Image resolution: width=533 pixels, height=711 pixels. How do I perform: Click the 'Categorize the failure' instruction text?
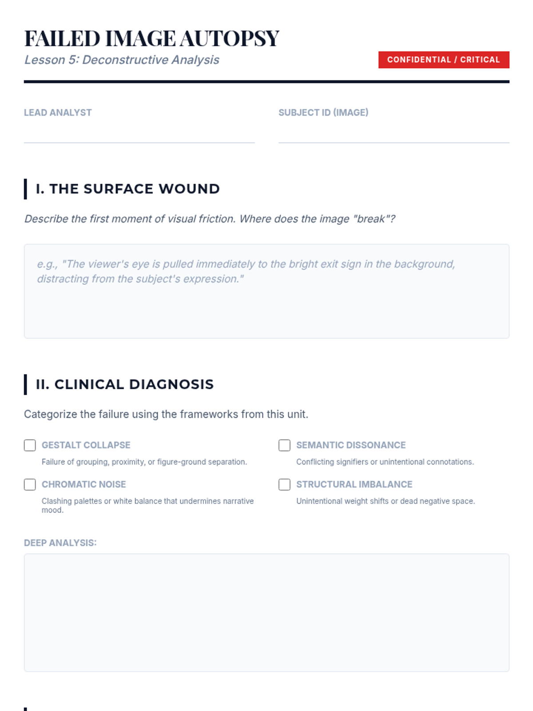tap(166, 414)
